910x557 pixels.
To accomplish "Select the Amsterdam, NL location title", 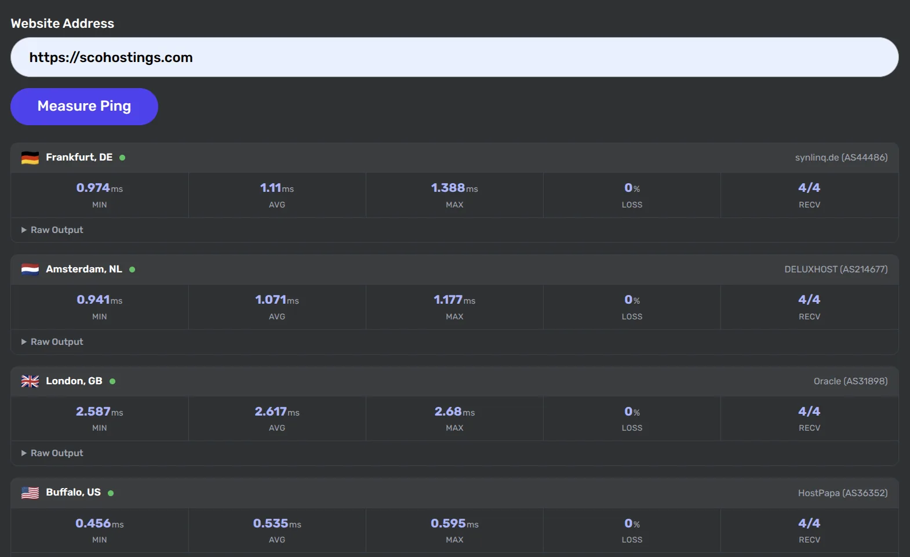I will click(x=84, y=269).
